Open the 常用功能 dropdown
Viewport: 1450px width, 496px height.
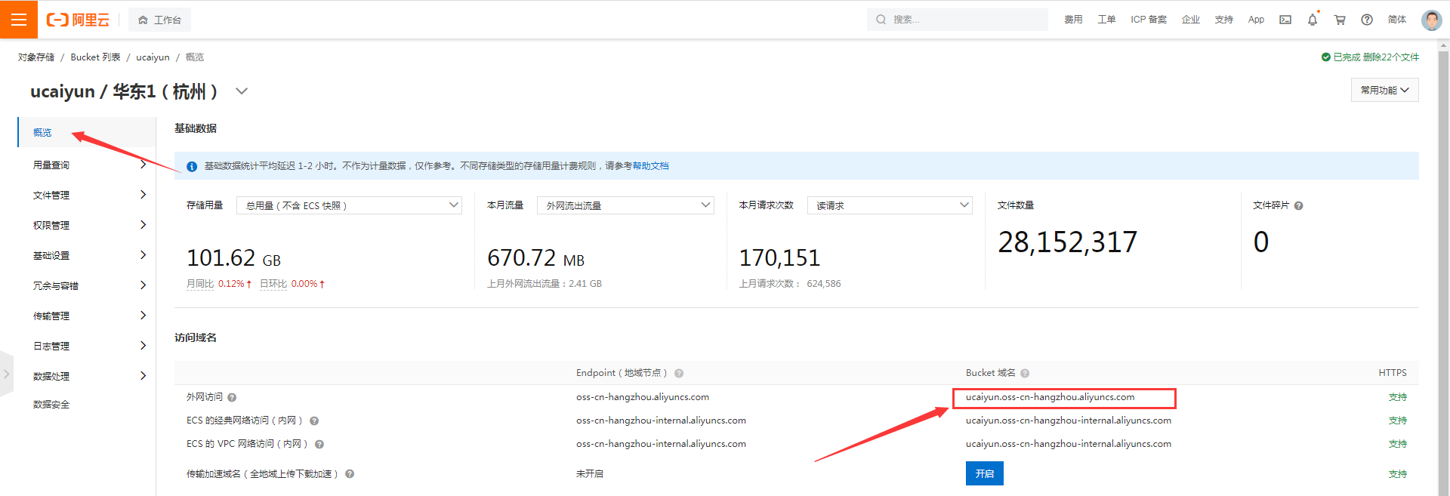pyautogui.click(x=1384, y=90)
